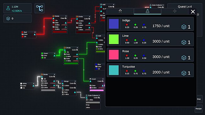Click the cube icon in the Rose row

(184, 57)
